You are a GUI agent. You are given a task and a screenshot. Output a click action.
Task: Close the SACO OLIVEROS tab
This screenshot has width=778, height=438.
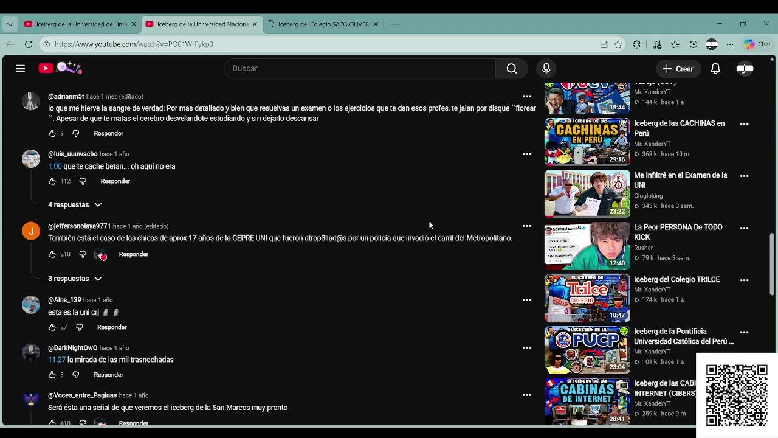[x=376, y=24]
